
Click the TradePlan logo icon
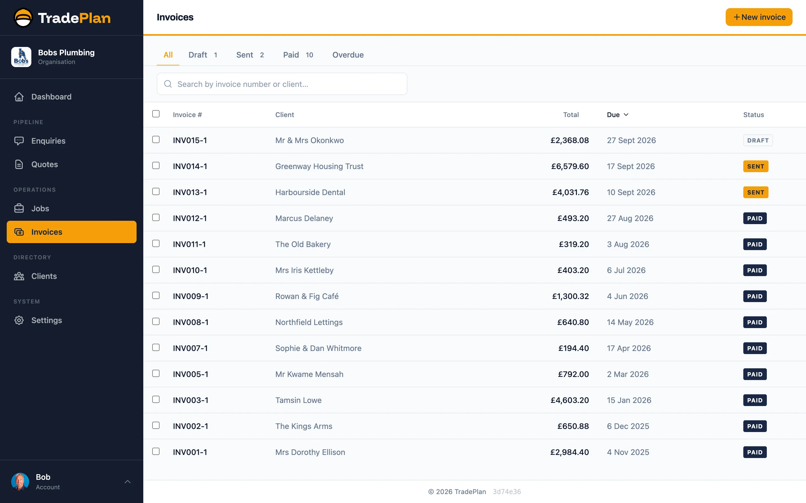click(x=23, y=18)
